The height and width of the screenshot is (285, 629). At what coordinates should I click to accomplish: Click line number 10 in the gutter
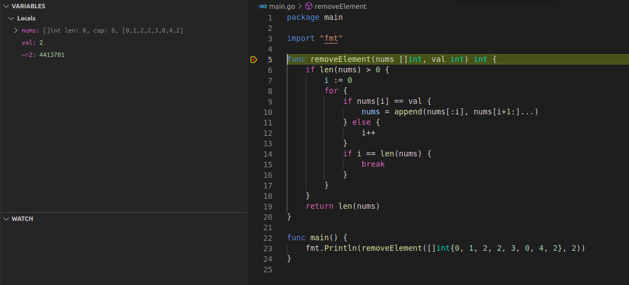coord(267,112)
